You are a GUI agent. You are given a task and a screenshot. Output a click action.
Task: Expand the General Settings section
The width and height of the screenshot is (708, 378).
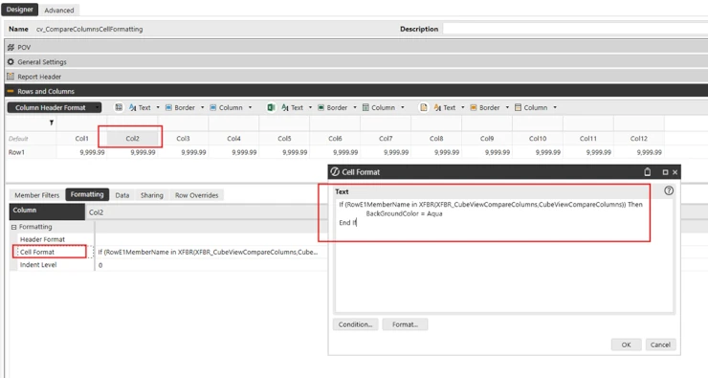[356, 62]
